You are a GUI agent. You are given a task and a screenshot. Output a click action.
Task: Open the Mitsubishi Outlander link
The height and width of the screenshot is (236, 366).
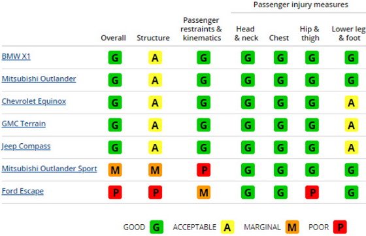[x=39, y=78]
